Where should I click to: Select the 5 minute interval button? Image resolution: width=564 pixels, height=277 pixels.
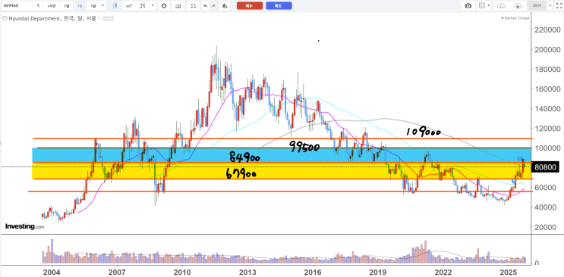(x=38, y=6)
